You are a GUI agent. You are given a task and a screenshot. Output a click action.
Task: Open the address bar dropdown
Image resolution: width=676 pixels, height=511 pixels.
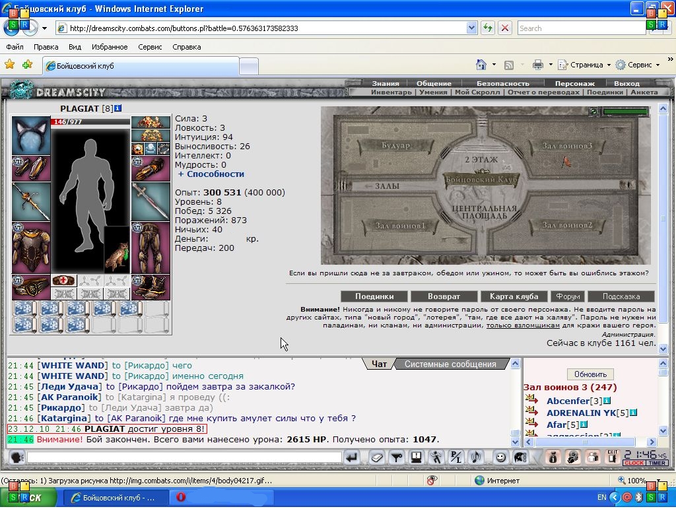click(471, 28)
